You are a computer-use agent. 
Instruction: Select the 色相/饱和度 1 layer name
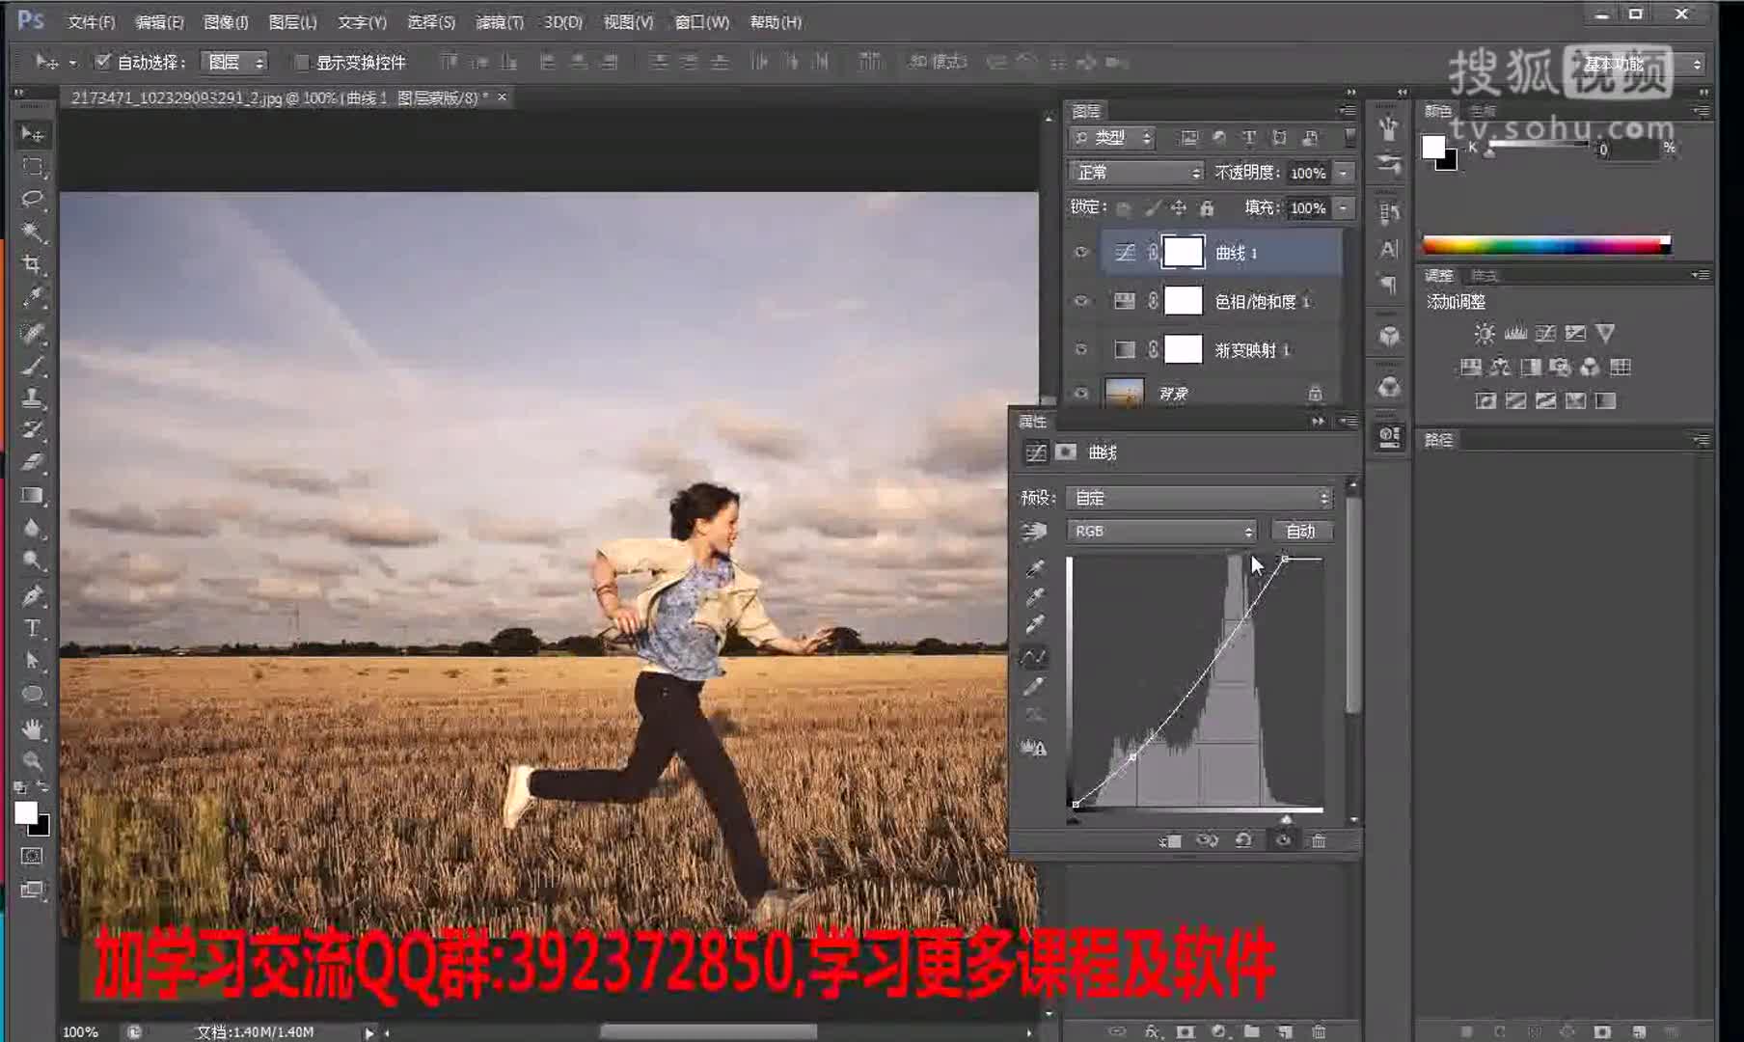[x=1263, y=302]
